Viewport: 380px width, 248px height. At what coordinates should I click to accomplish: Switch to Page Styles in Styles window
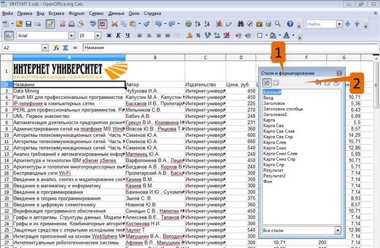point(276,83)
